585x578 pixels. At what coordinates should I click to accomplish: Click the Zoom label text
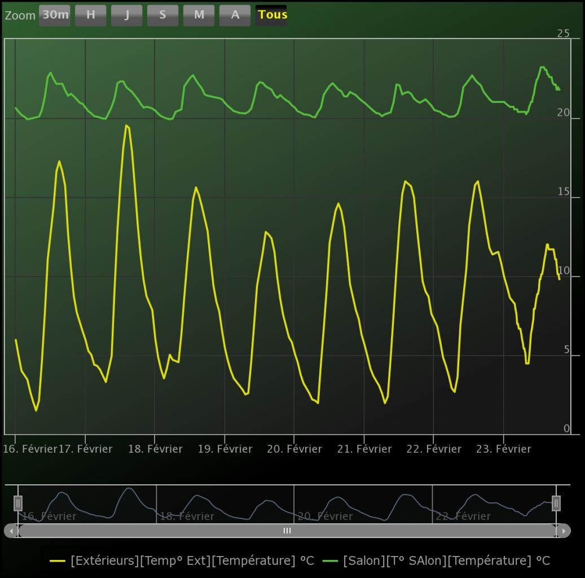coord(20,16)
